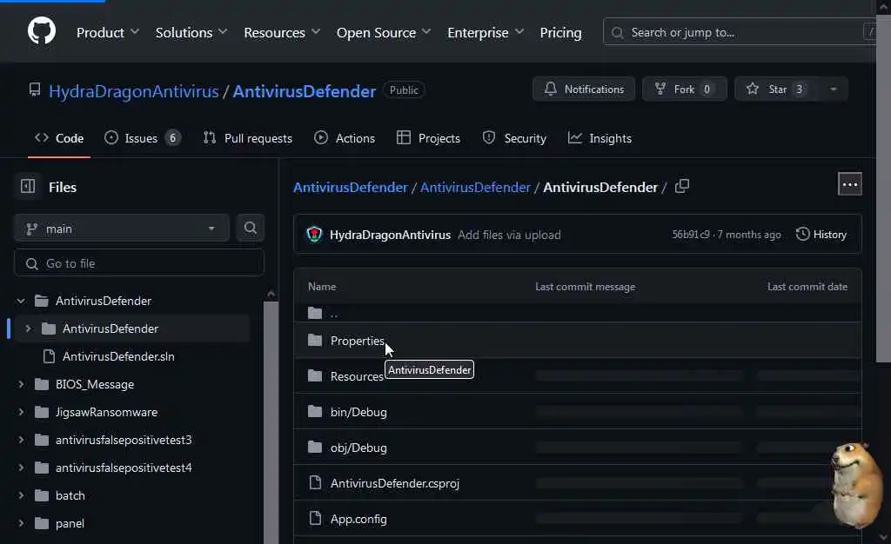891x544 pixels.
Task: Click the parent directory folder icon
Action: pos(315,313)
